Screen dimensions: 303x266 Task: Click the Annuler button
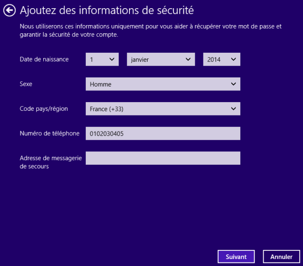click(281, 256)
